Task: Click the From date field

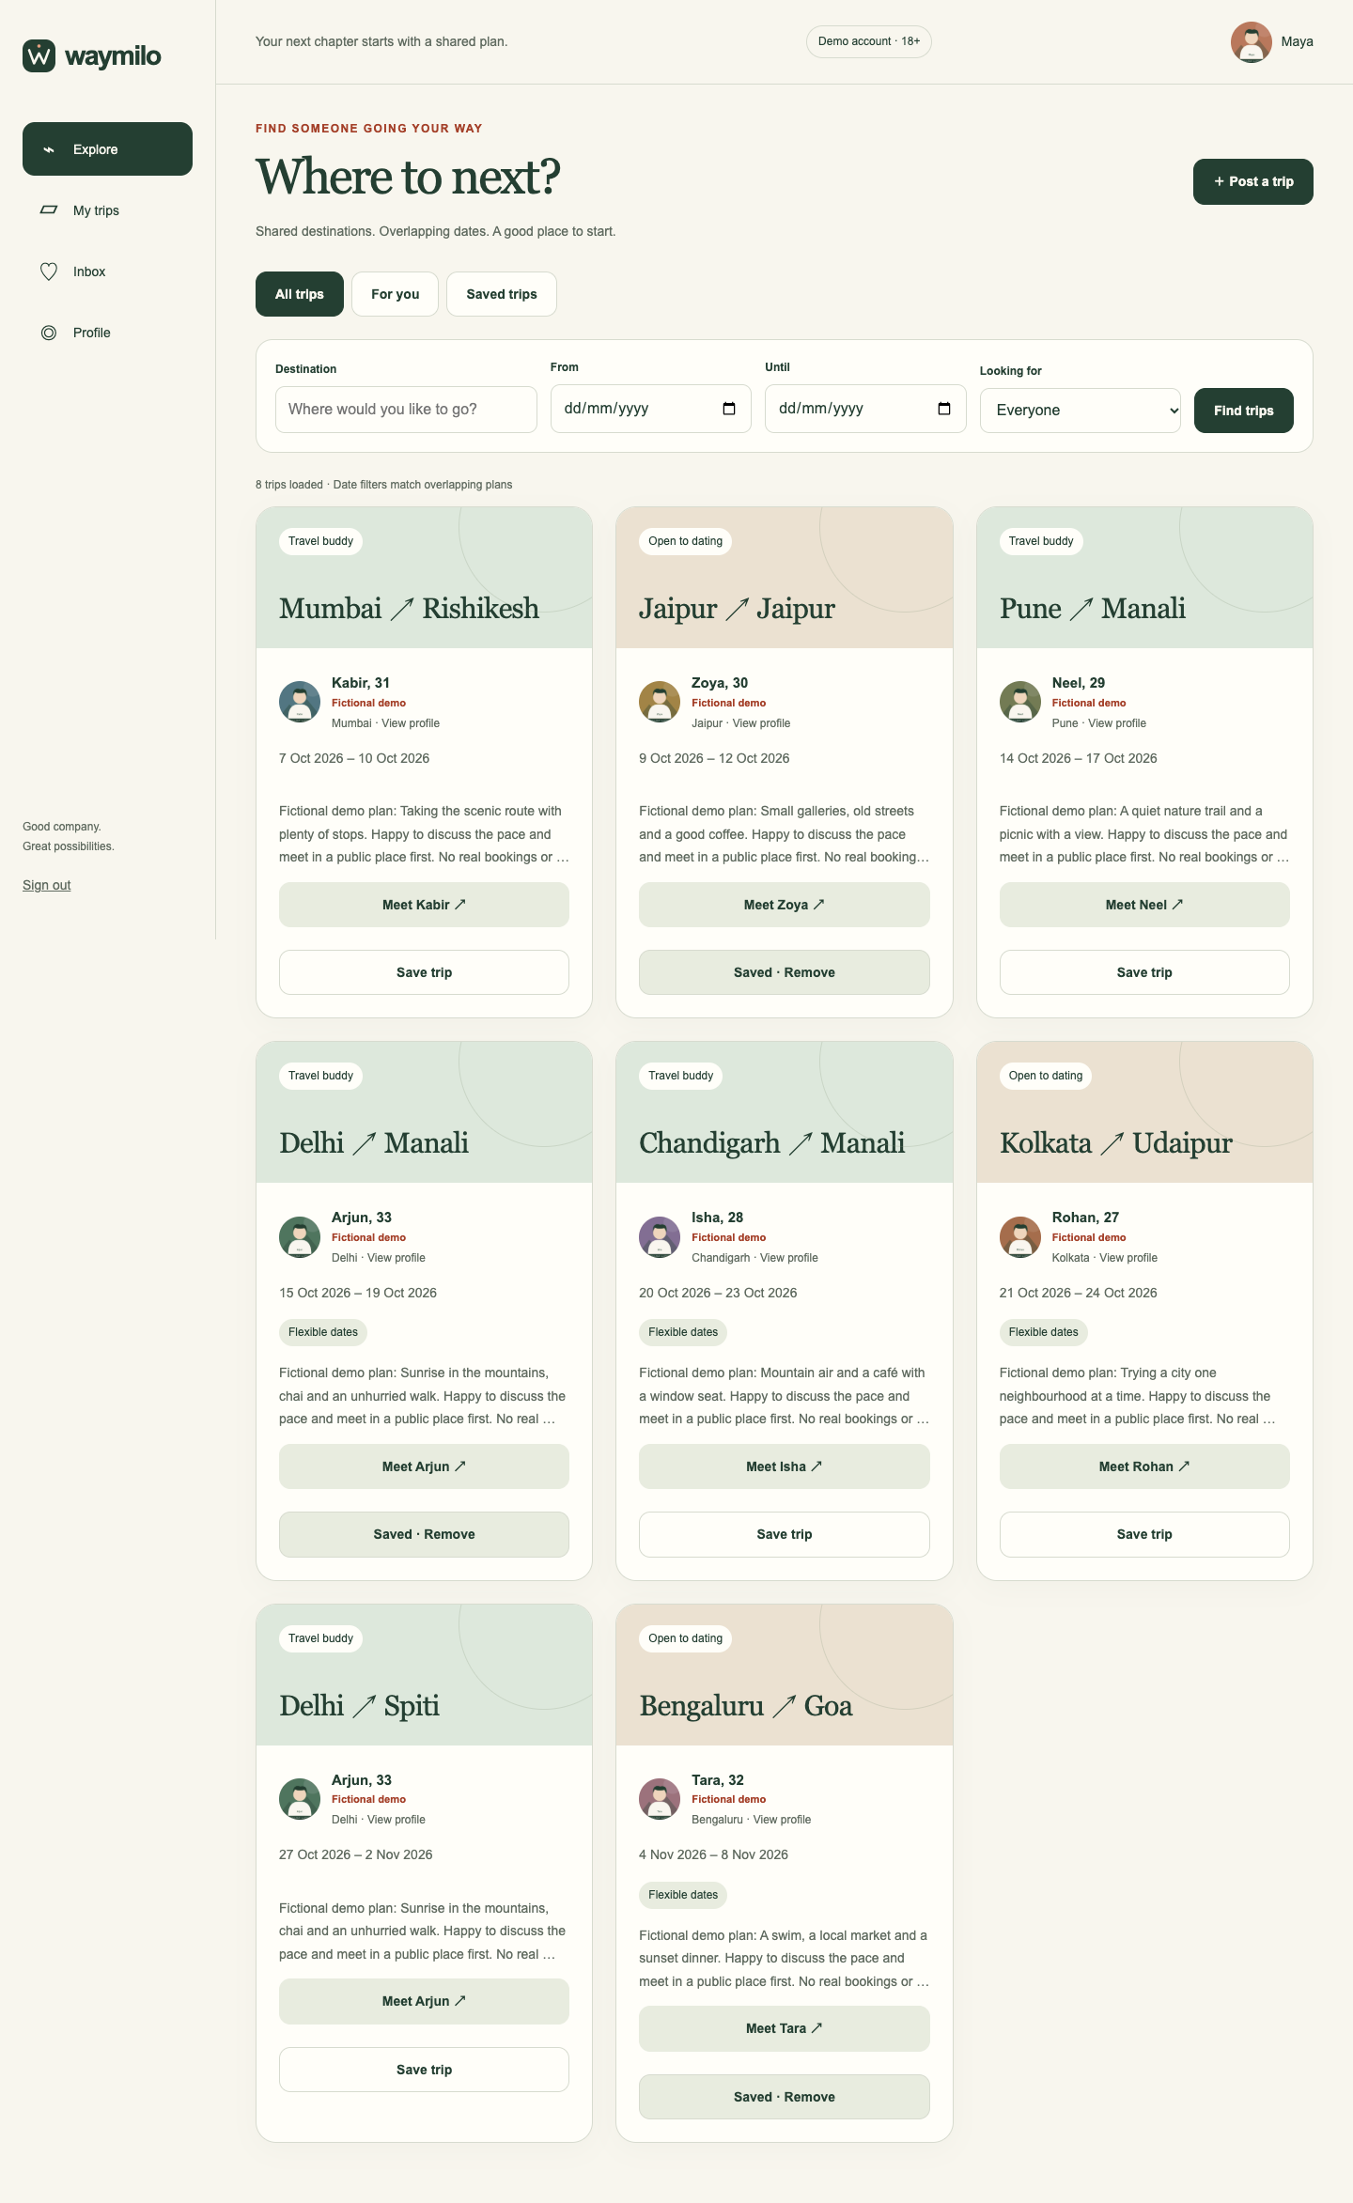Action: (650, 409)
